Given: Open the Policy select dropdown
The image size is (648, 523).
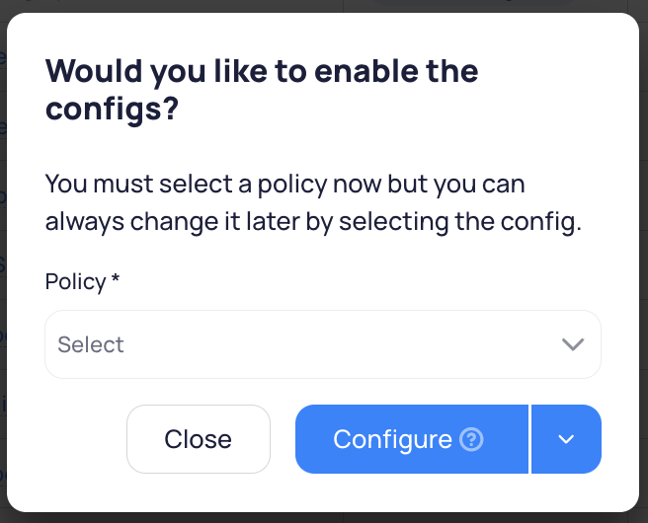Looking at the screenshot, I should pyautogui.click(x=323, y=344).
